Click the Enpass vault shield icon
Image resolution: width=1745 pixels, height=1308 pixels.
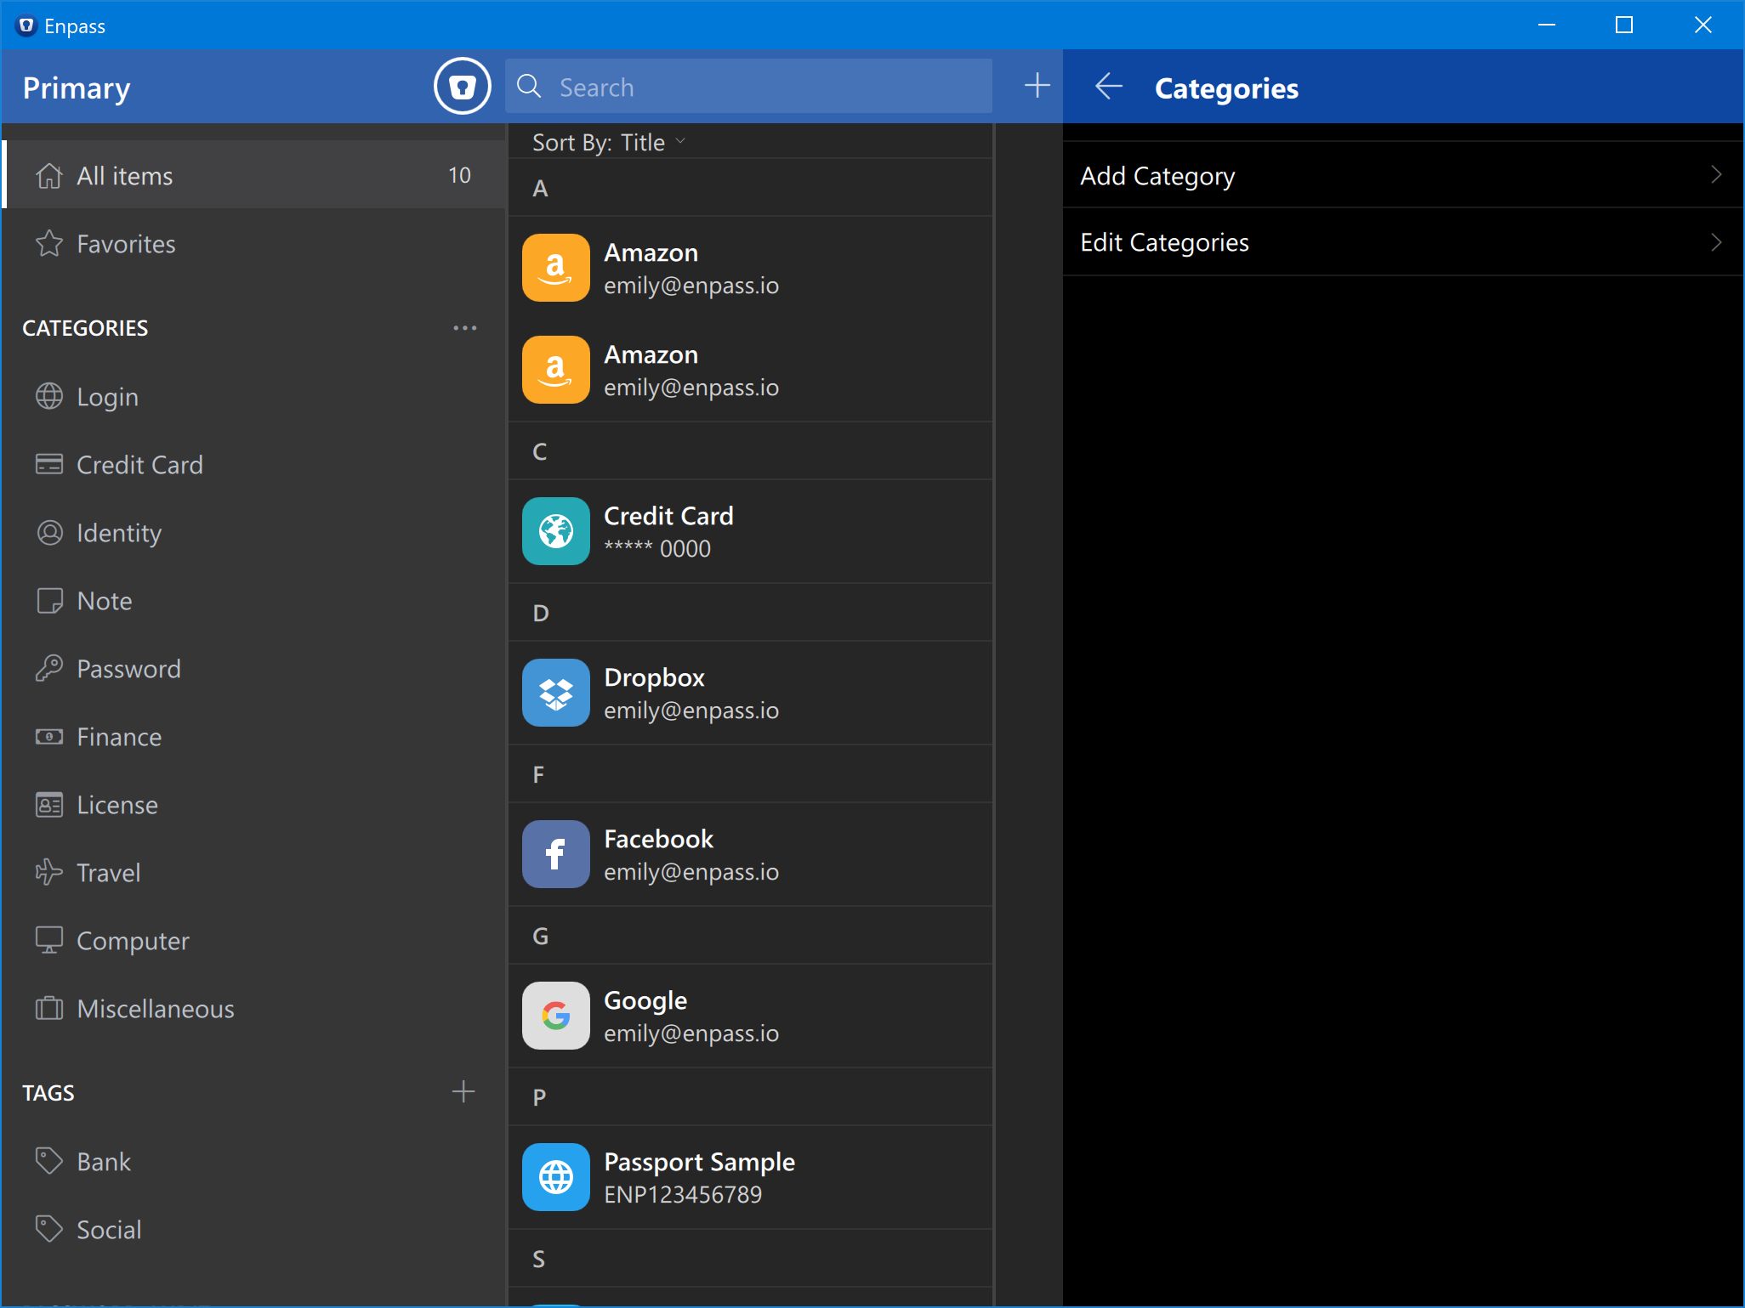tap(463, 87)
